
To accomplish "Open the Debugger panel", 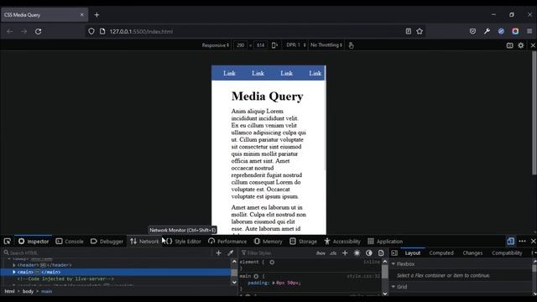I will tap(107, 242).
